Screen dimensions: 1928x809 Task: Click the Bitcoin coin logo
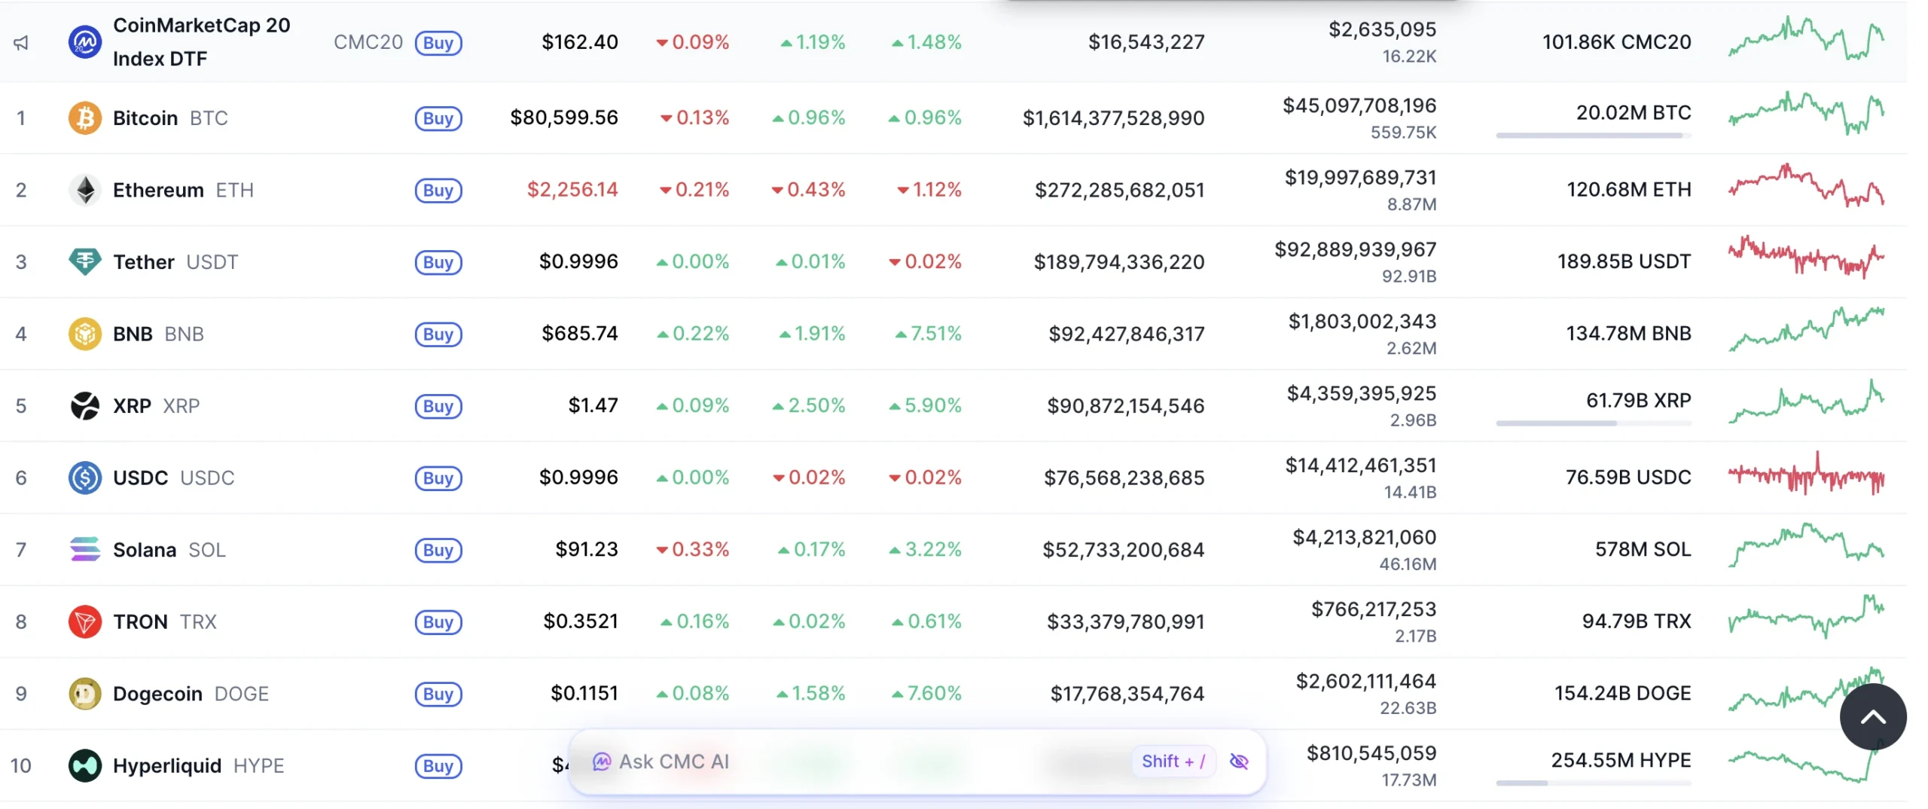[85, 118]
